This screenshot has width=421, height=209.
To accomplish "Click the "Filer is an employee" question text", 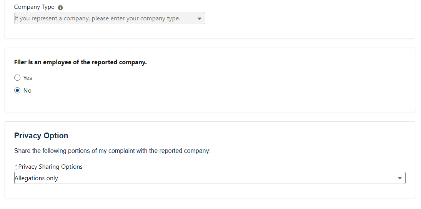I will pyautogui.click(x=80, y=62).
